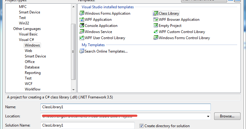The height and width of the screenshot is (129, 246).
Task: Click the Windows Service label
Action: (98, 32)
